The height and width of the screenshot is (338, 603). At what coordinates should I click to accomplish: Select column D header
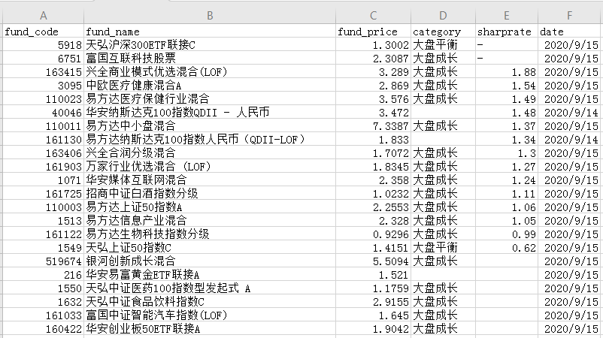tap(443, 16)
